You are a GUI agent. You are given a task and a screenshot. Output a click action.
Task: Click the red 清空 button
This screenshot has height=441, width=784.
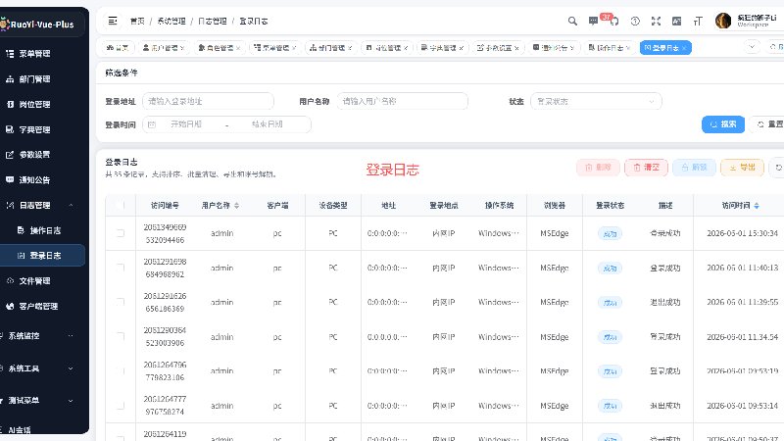pyautogui.click(x=646, y=167)
